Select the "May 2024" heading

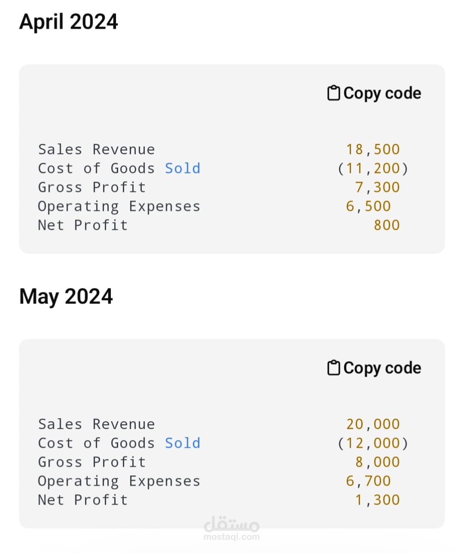point(66,296)
